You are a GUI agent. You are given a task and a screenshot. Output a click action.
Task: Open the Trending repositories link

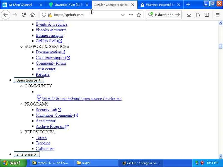pyautogui.click(x=43, y=143)
